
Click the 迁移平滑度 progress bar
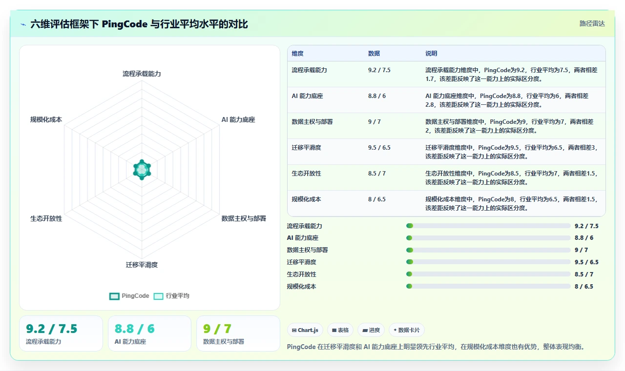pyautogui.click(x=488, y=262)
